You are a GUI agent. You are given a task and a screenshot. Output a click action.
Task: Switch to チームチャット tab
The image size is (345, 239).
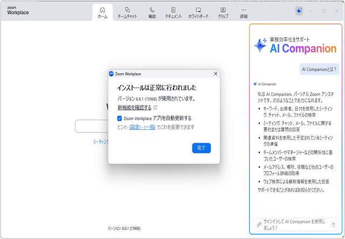tap(127, 12)
